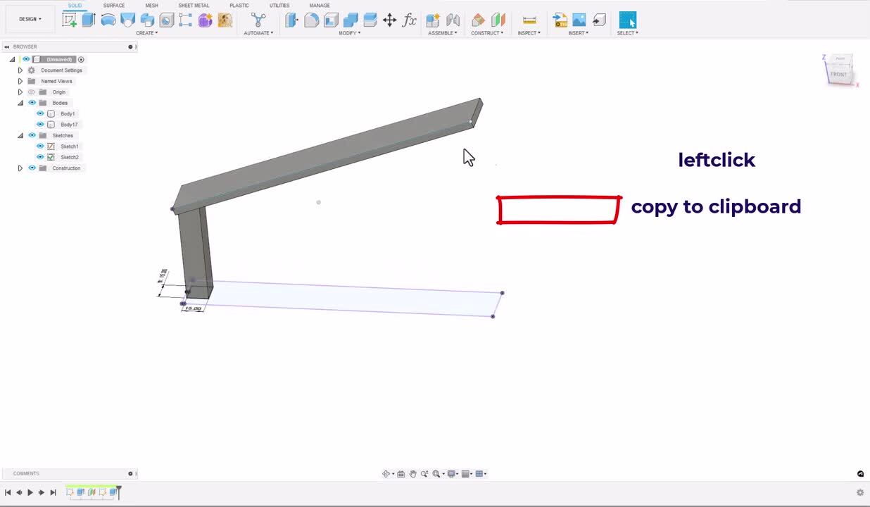This screenshot has height=507, width=870.
Task: Click the Insert Canvas image icon
Action: (x=579, y=20)
